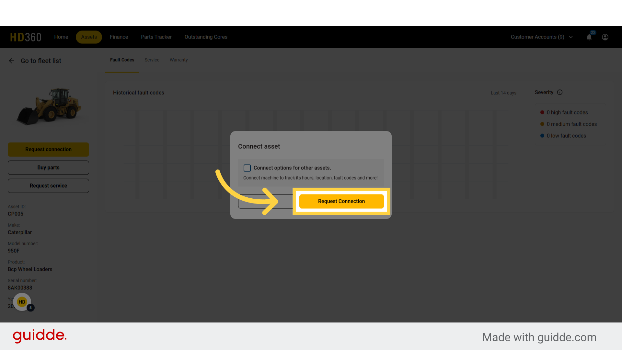Click the Buy parts button
Image resolution: width=622 pixels, height=350 pixels.
(48, 168)
